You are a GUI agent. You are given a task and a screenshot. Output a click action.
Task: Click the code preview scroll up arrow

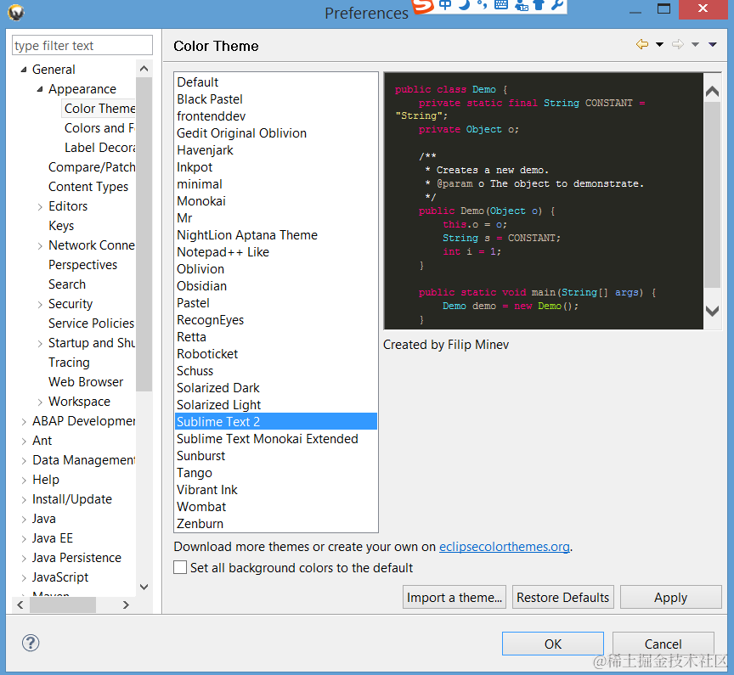click(712, 91)
